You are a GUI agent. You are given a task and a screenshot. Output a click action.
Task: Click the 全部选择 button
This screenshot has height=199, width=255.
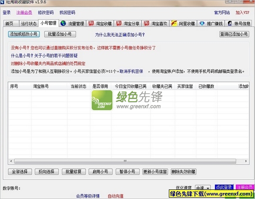coord(20,172)
